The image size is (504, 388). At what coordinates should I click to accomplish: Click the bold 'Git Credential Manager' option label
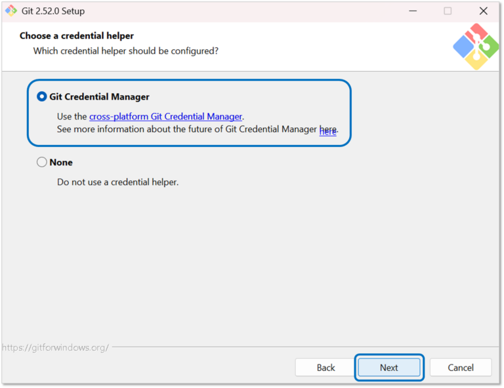pos(99,97)
